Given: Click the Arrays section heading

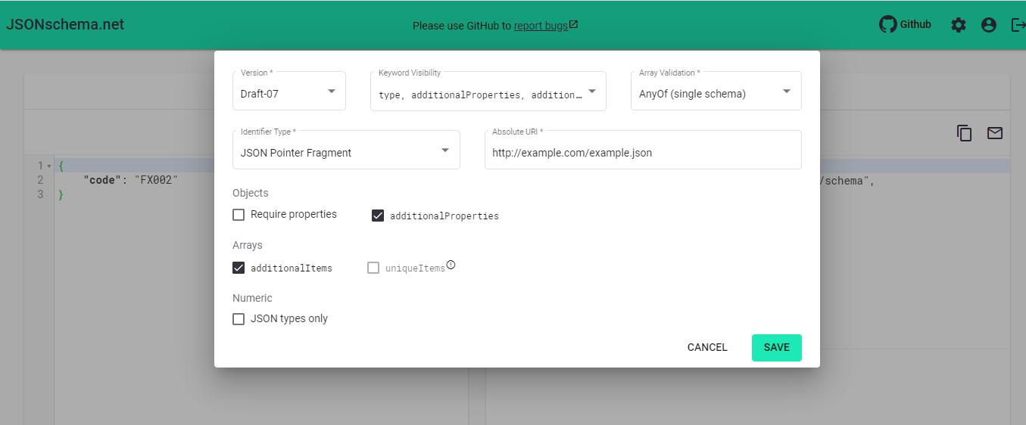Looking at the screenshot, I should [248, 246].
